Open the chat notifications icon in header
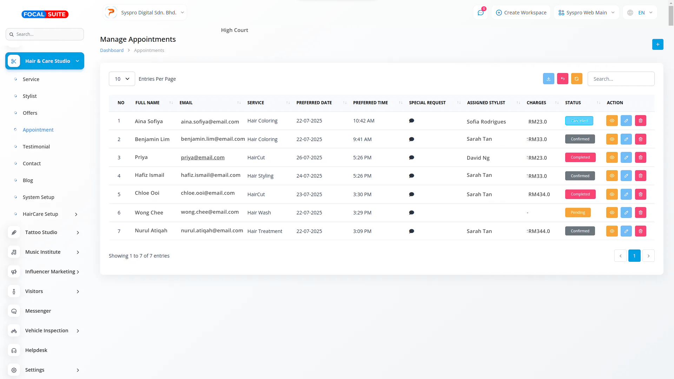Screen dimensions: 674x379 coord(480,13)
